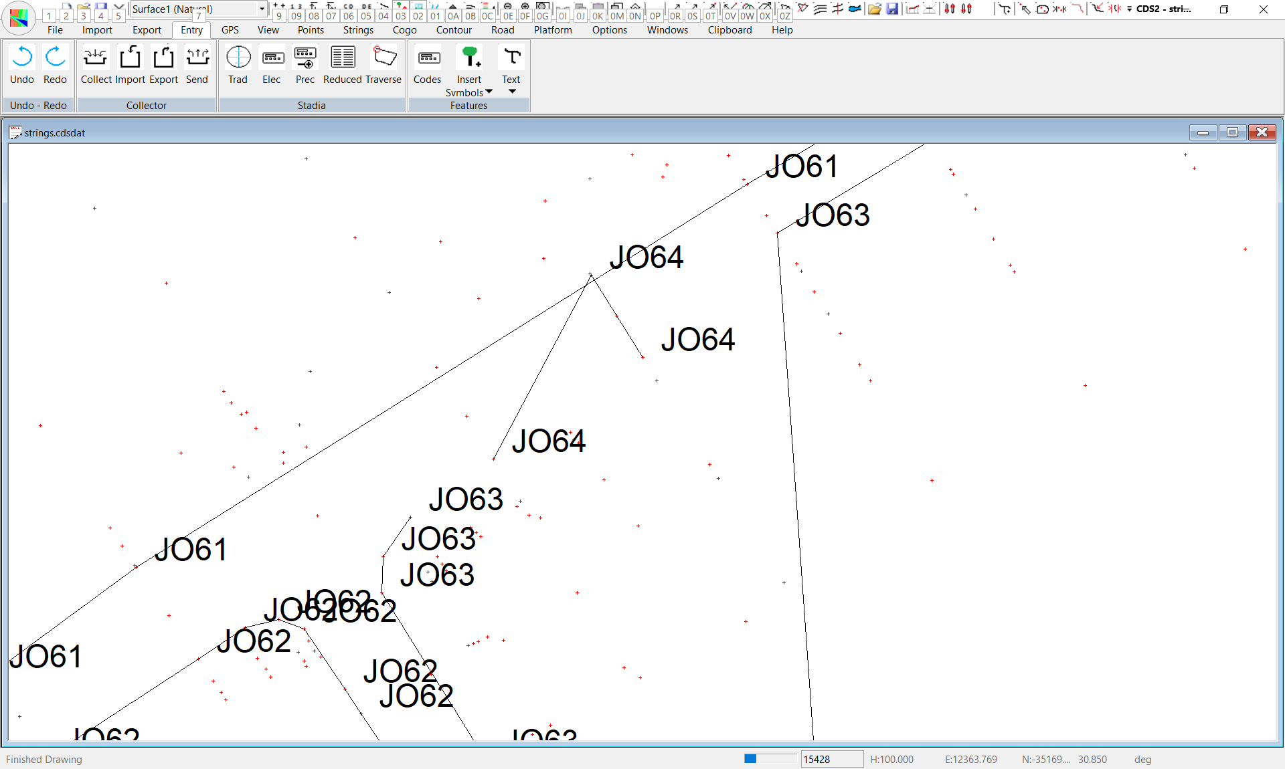Viewport: 1285px width, 769px height.
Task: Open the Strings menu
Action: click(x=358, y=30)
